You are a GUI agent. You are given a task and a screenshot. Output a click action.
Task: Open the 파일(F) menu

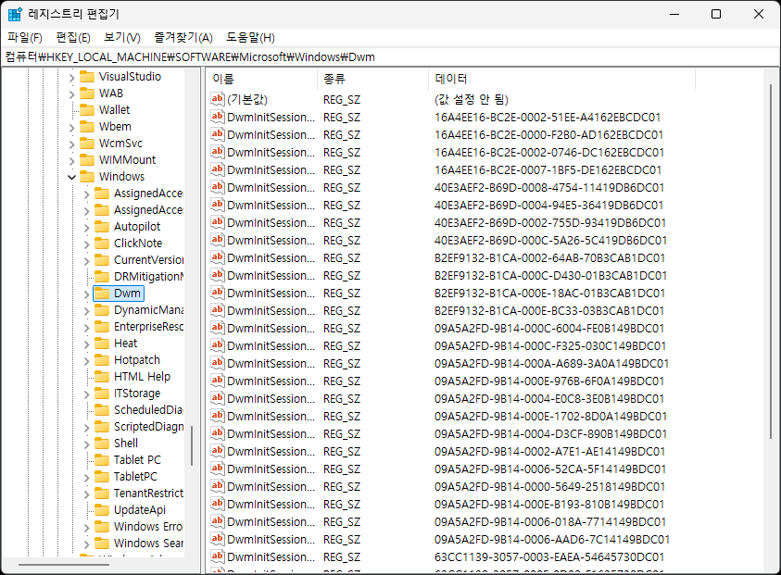click(25, 37)
